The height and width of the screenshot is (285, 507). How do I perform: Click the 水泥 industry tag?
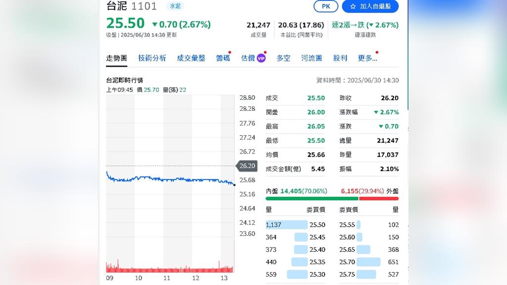pyautogui.click(x=175, y=6)
